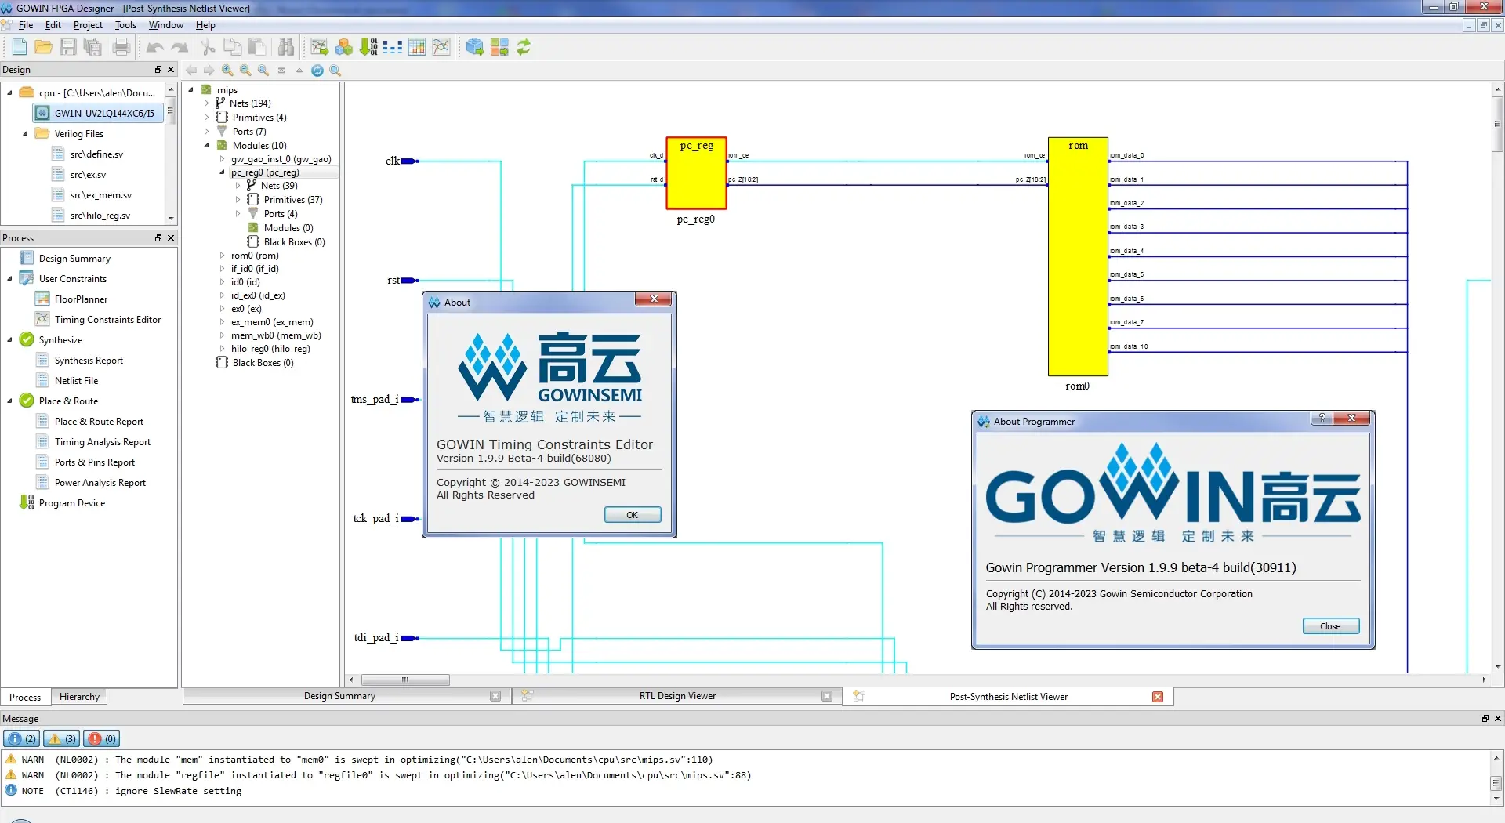Cut selection with the scissors icon

point(209,47)
